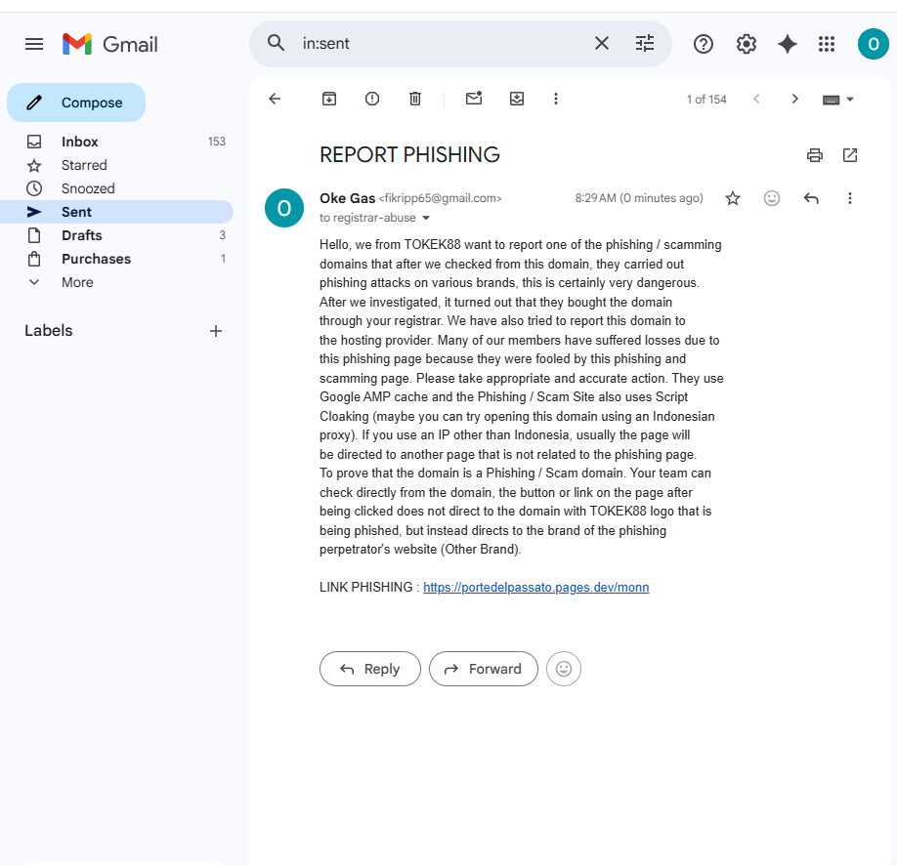Screen dimensions: 897x865
Task: Click the Reply button below message
Action: pos(370,669)
